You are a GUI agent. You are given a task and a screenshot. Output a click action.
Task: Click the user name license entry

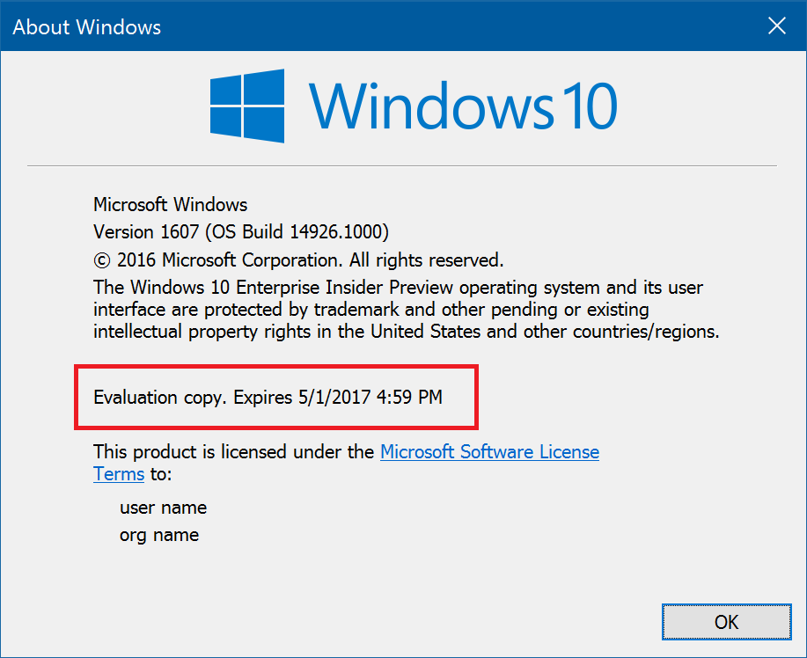163,508
